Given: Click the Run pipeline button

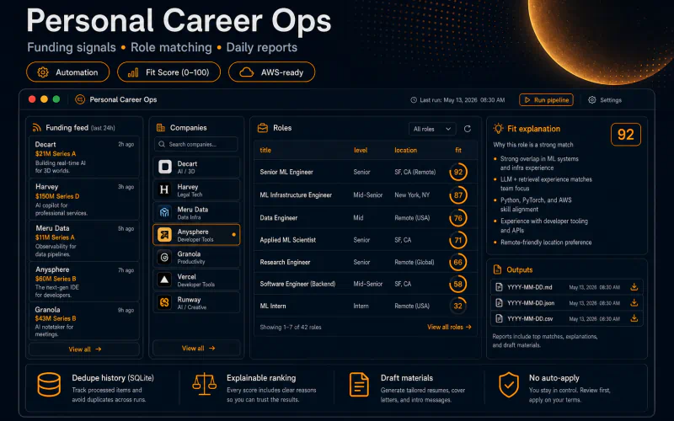Looking at the screenshot, I should (546, 99).
